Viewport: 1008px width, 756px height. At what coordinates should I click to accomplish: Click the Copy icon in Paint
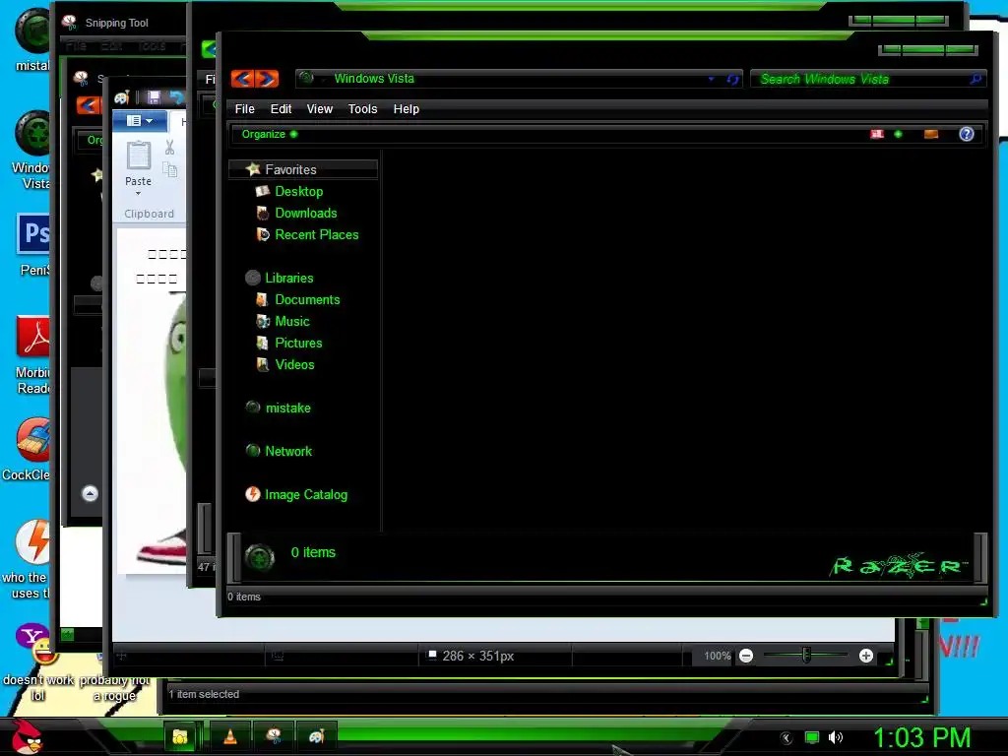[169, 169]
